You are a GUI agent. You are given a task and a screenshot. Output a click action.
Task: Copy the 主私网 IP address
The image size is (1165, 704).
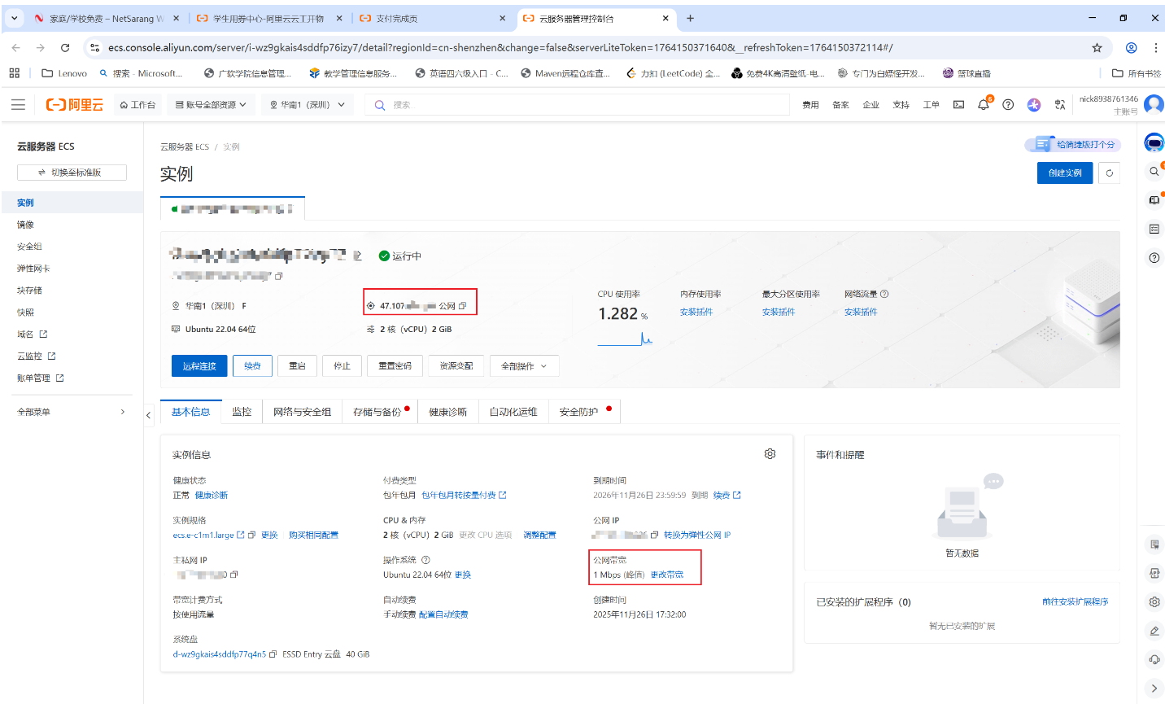[x=234, y=575]
